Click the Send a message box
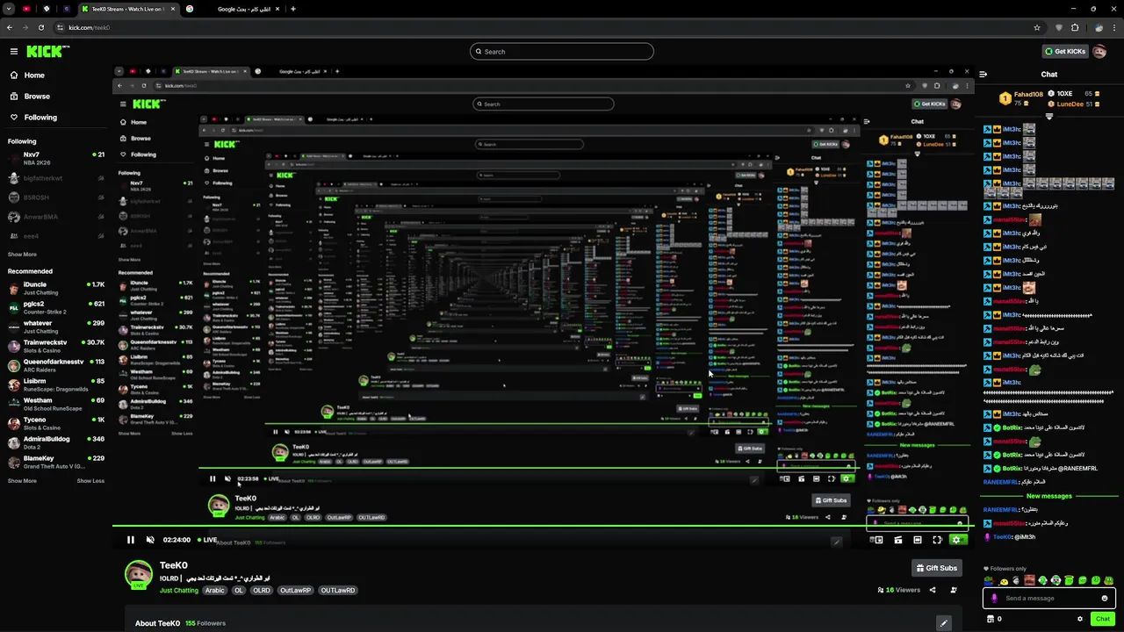1124x632 pixels. click(x=1049, y=599)
